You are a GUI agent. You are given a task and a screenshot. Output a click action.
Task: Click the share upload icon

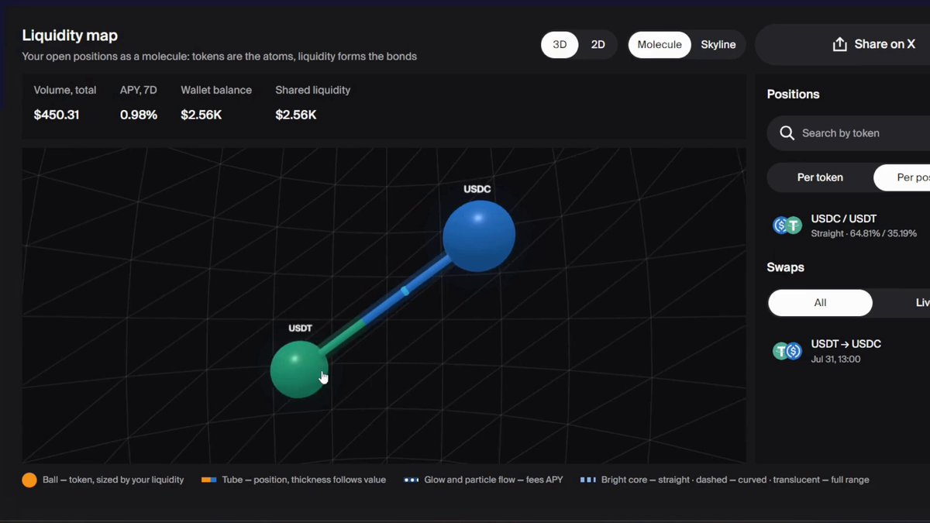[x=839, y=44]
